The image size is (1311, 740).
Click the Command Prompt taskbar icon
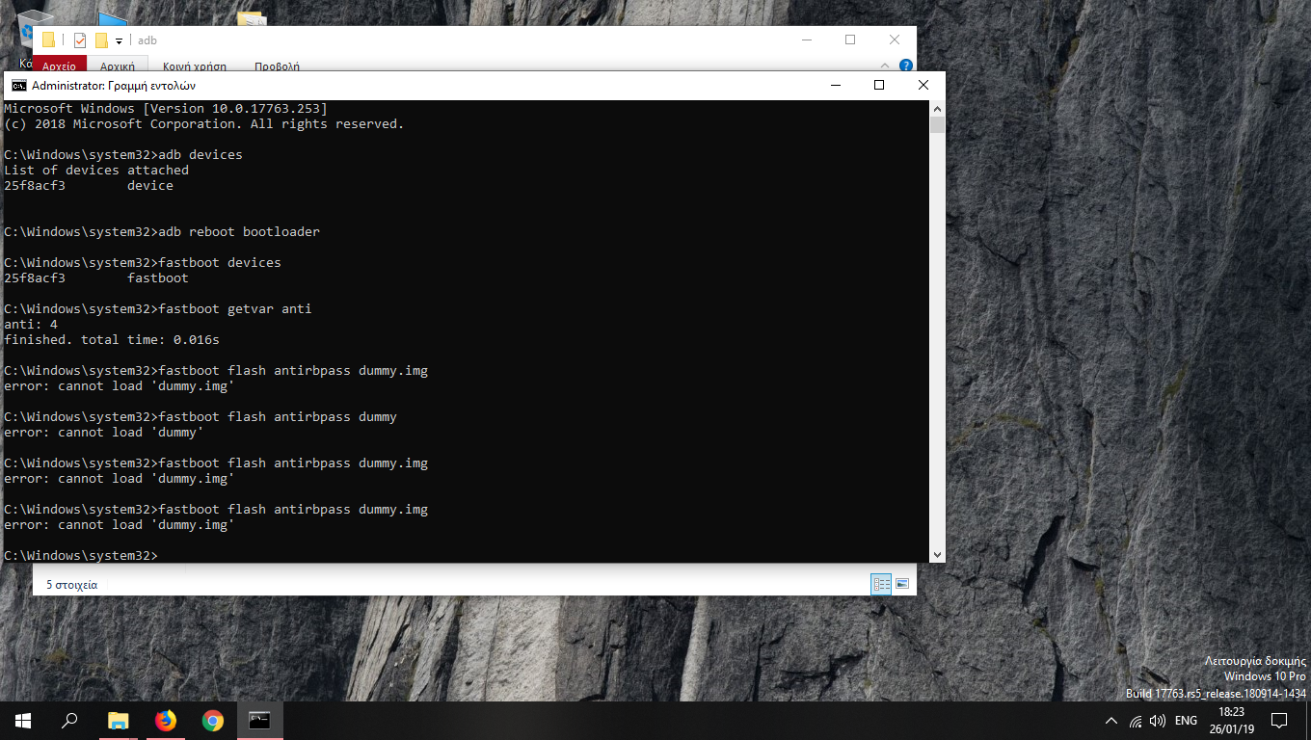point(259,721)
